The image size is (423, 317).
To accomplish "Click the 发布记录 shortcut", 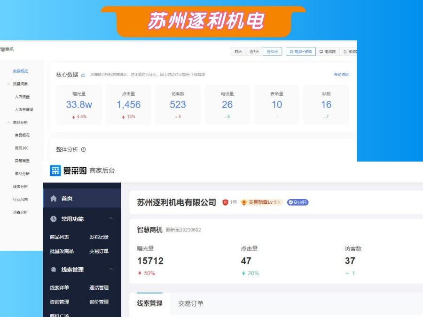I will [99, 237].
